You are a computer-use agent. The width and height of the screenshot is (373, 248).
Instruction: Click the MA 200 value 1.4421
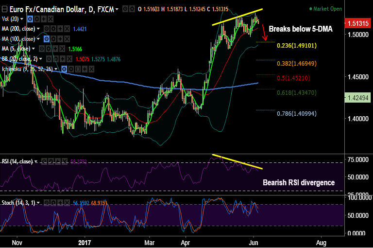(x=80, y=29)
